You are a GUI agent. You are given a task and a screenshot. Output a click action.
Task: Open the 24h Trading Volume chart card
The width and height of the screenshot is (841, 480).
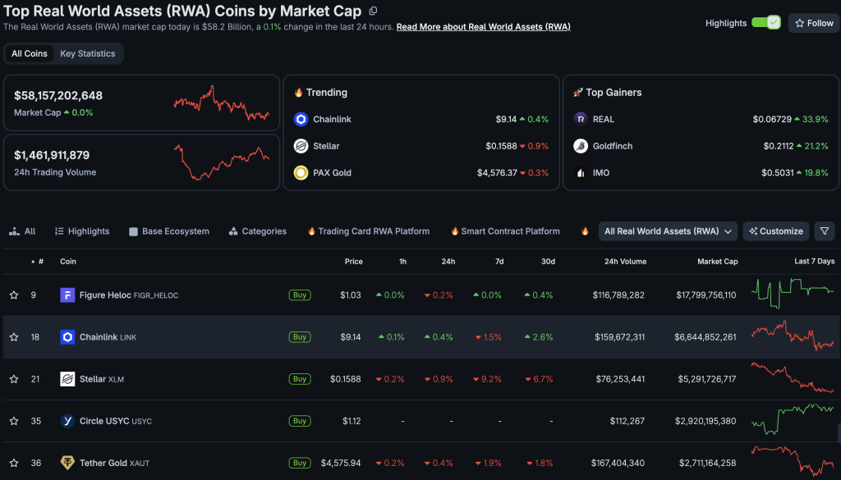[141, 162]
